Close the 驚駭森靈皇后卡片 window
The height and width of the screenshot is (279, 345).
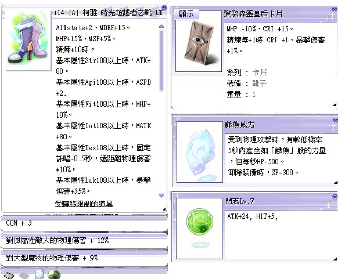point(335,9)
